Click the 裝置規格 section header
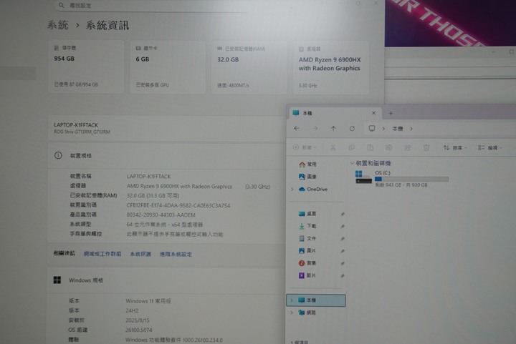Image resolution: width=516 pixels, height=344 pixels. pos(166,155)
